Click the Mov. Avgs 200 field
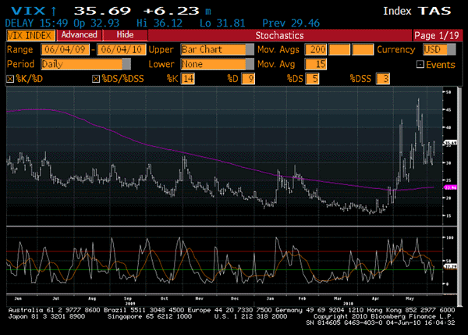The image size is (468, 335). [x=317, y=49]
